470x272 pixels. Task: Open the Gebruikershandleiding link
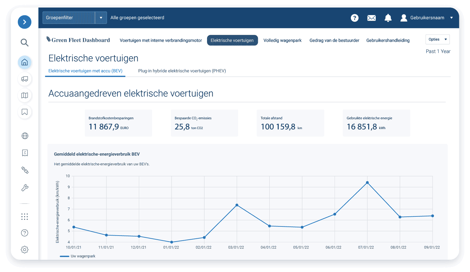click(x=388, y=41)
